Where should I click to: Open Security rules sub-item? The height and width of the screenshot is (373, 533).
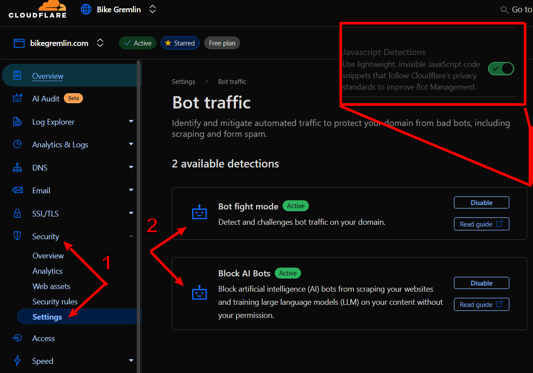(55, 302)
